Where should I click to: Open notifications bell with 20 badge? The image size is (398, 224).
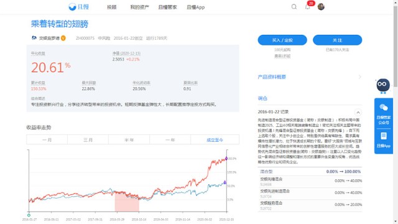(308, 7)
